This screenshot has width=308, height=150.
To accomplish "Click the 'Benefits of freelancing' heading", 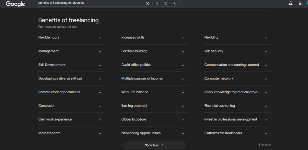I will [68, 20].
